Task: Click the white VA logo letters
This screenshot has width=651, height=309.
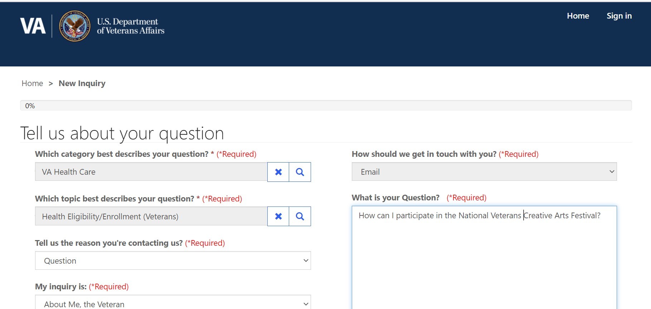Action: pyautogui.click(x=33, y=26)
